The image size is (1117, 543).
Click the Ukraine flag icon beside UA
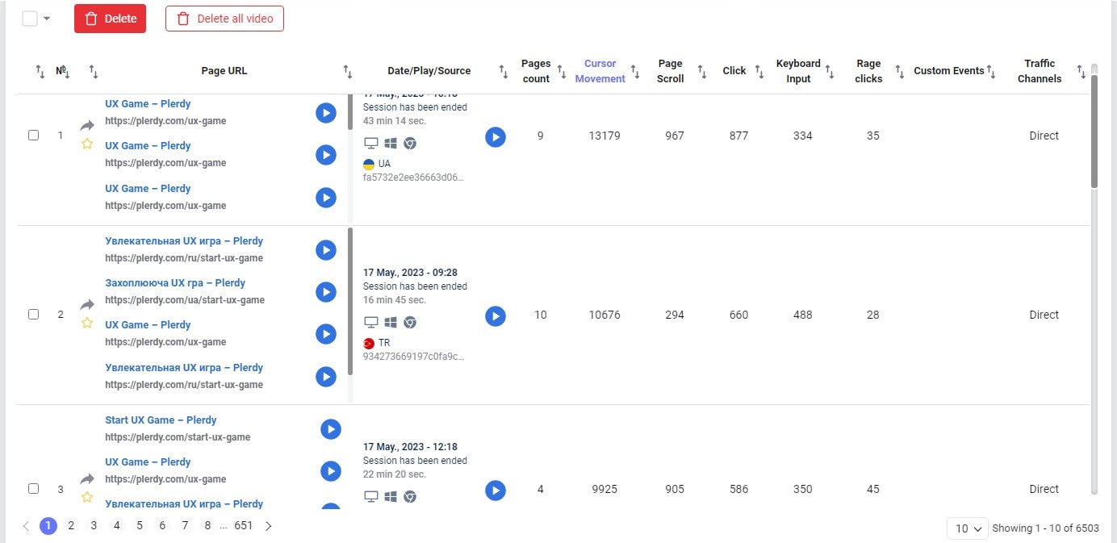pos(369,164)
